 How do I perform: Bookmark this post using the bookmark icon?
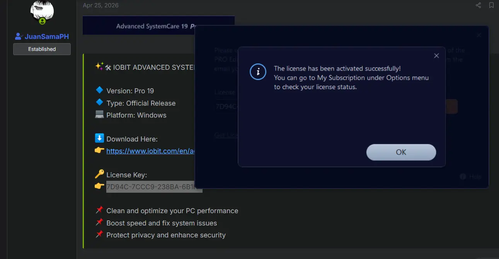pos(491,5)
